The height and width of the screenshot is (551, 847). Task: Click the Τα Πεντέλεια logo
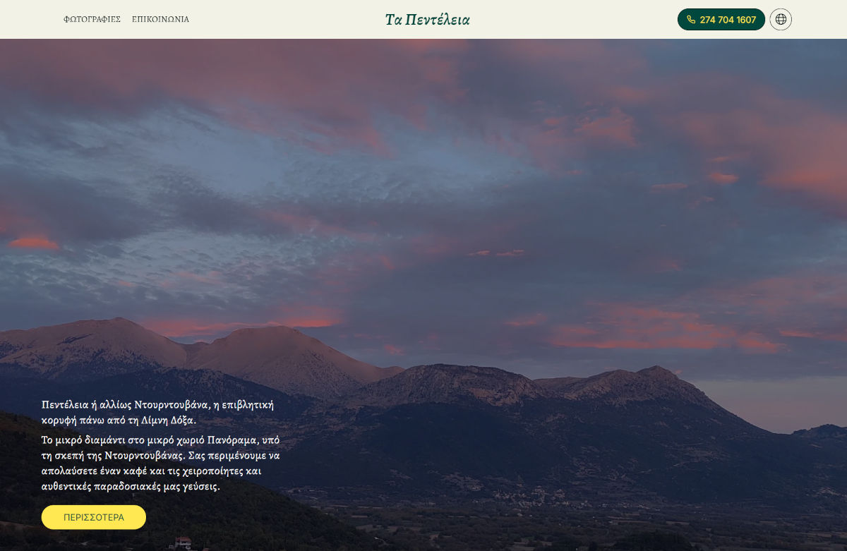pos(427,20)
